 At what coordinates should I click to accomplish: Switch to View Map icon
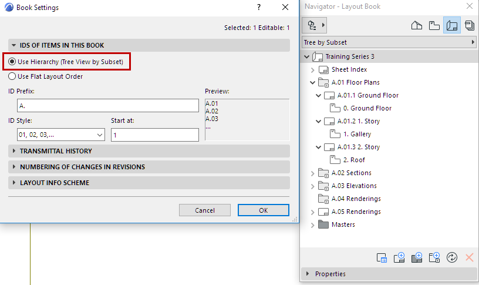434,25
